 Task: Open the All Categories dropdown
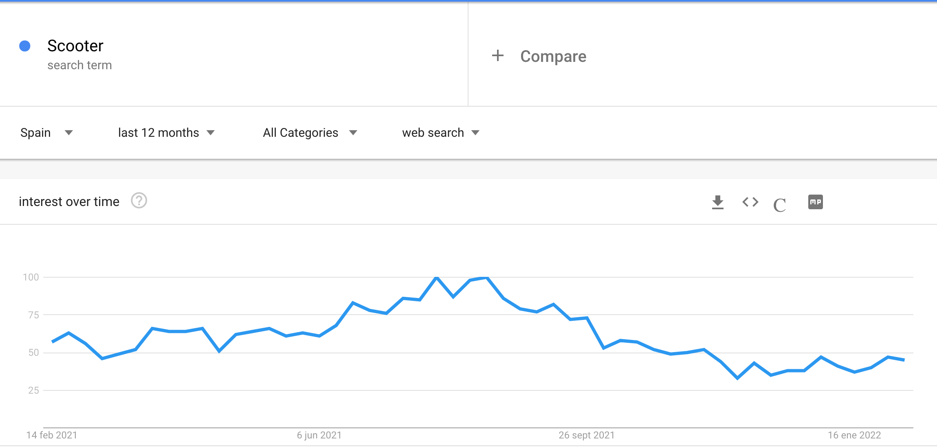(x=311, y=132)
